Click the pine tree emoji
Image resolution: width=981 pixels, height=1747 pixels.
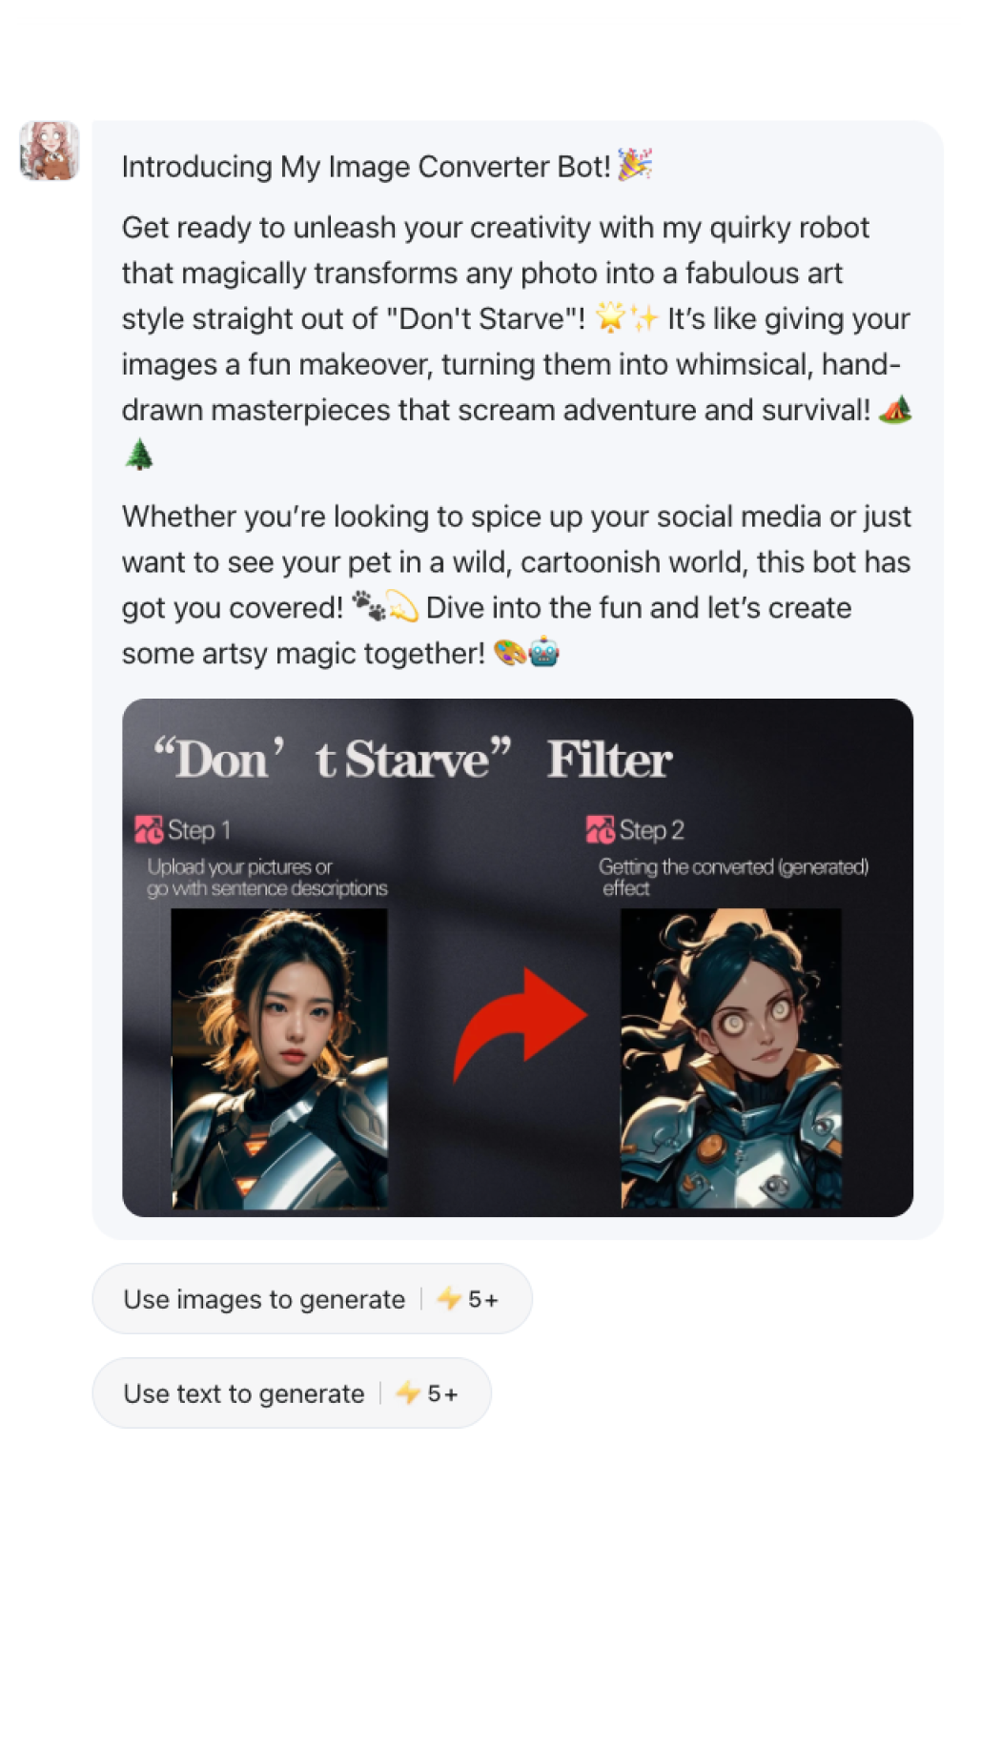coord(139,455)
